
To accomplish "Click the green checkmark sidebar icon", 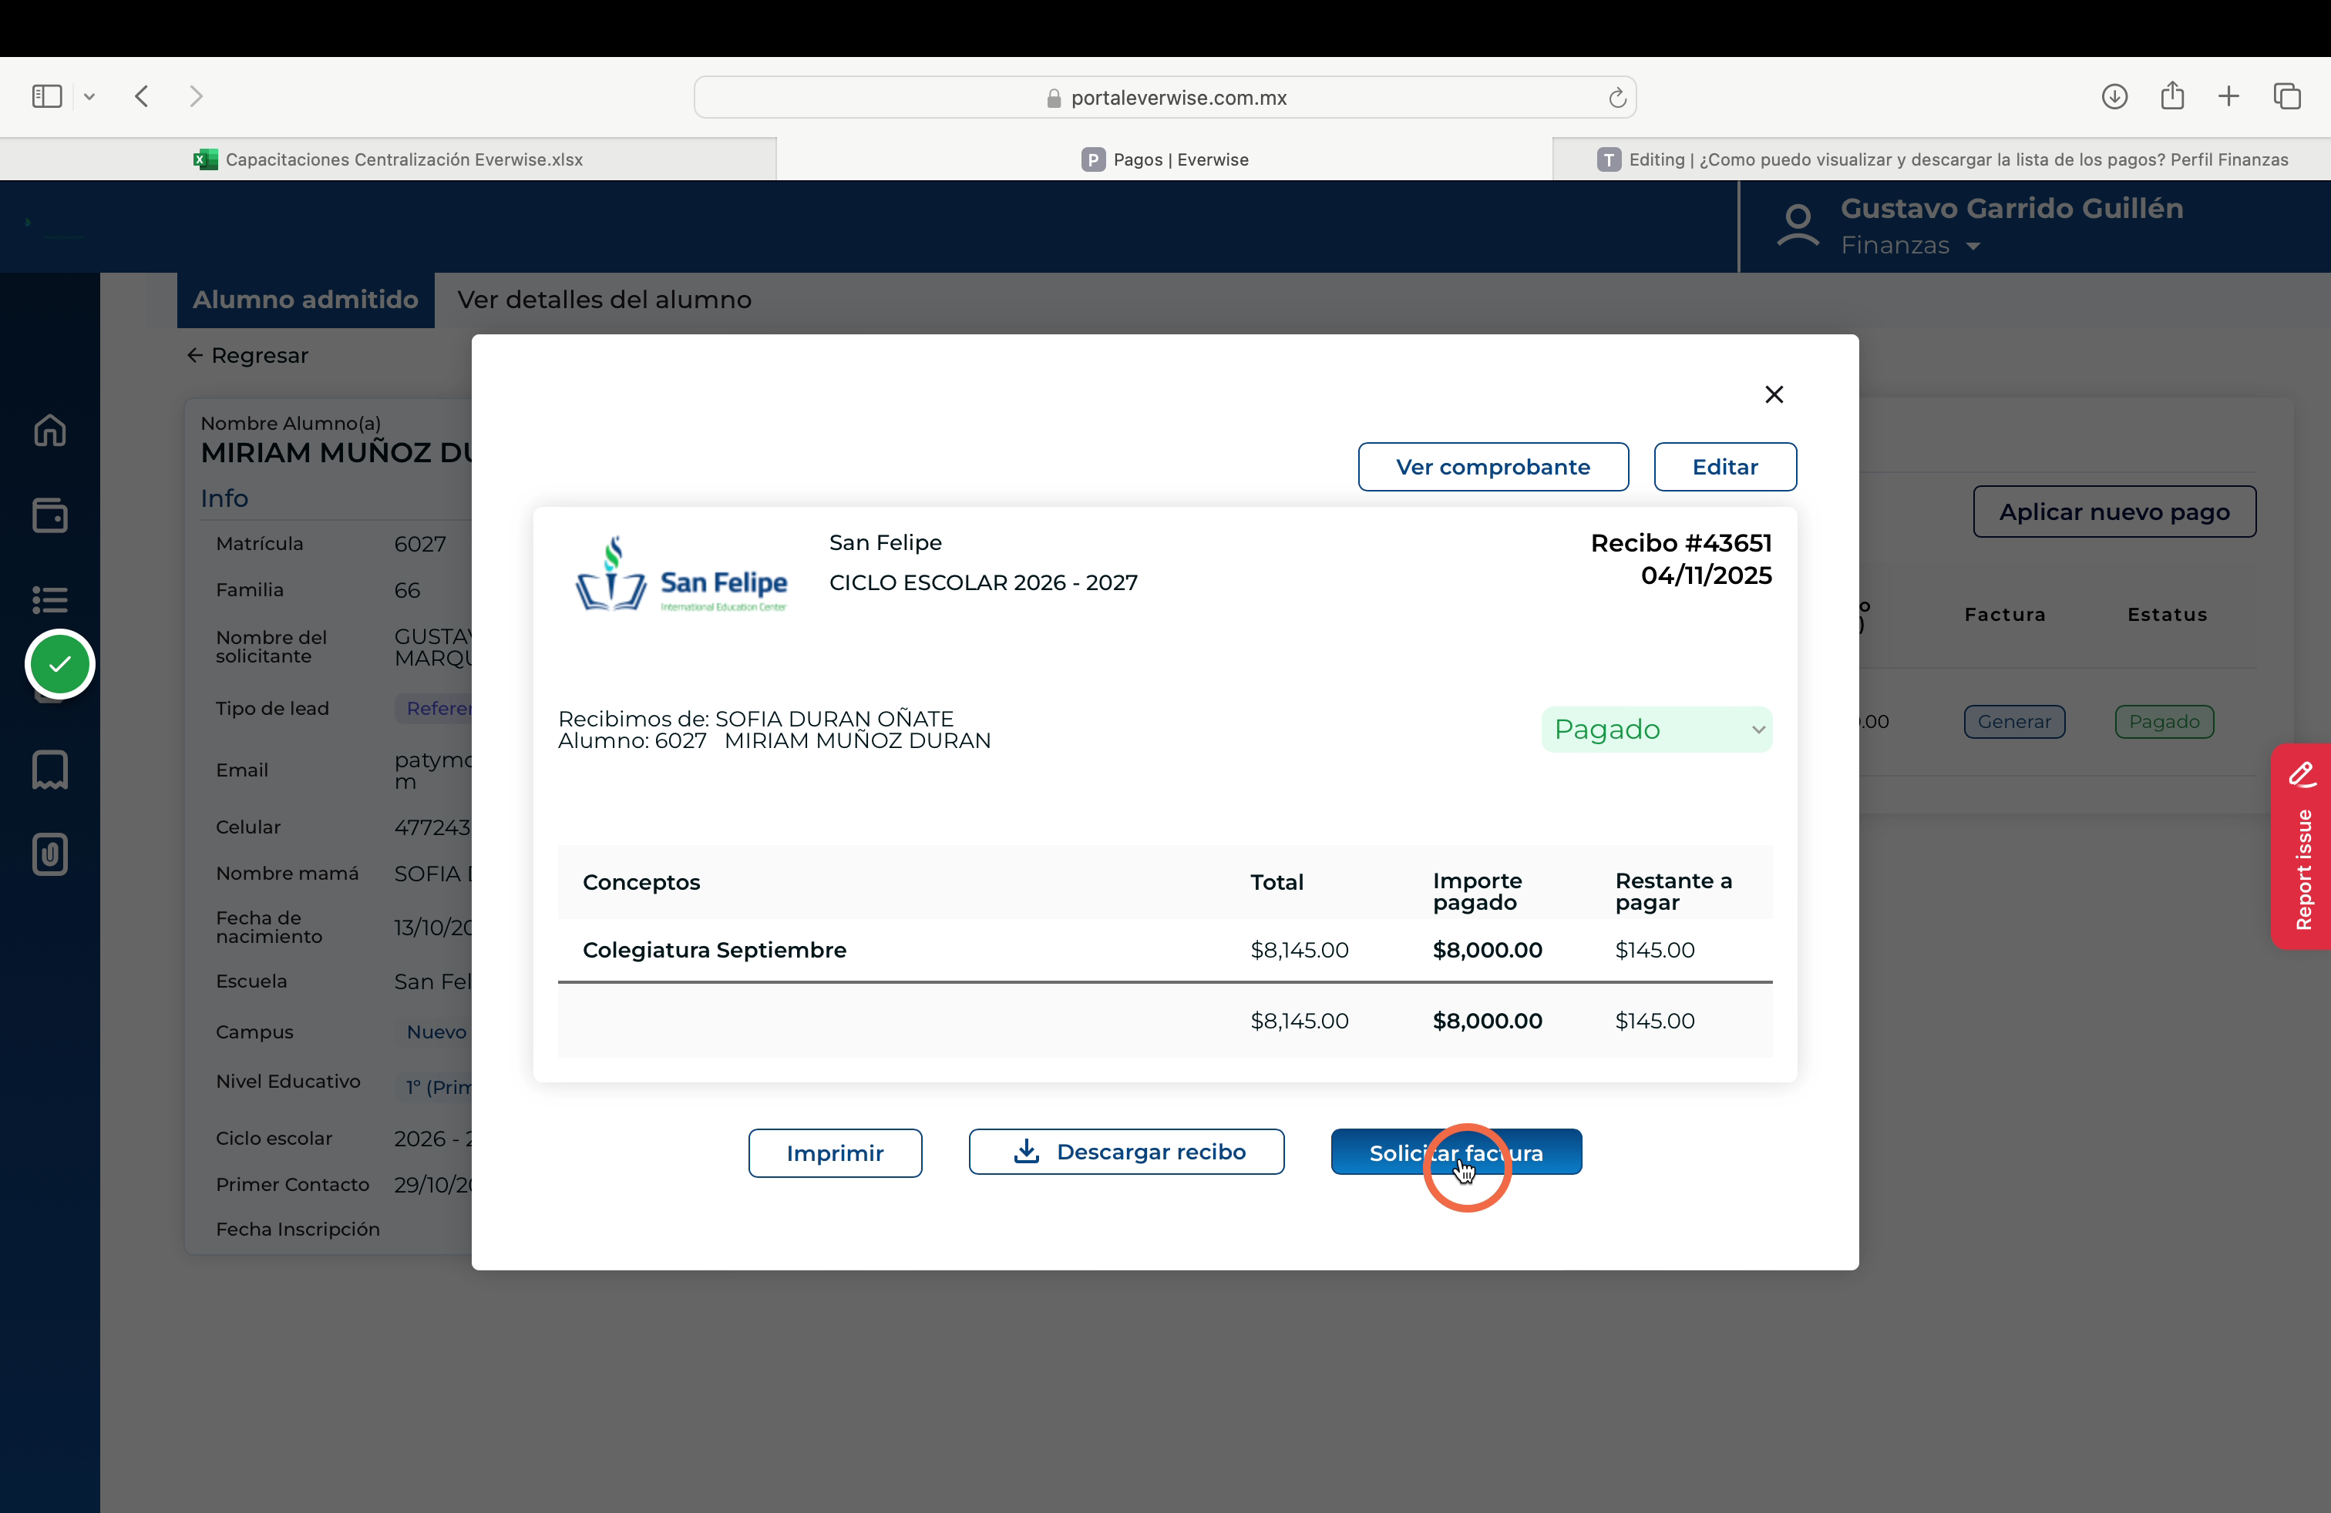I will click(x=60, y=665).
